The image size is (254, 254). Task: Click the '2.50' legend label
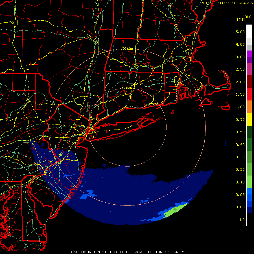pyautogui.click(x=240, y=69)
